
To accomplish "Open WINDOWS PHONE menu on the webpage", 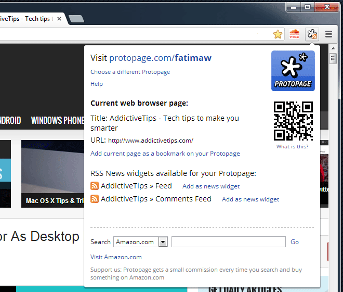I will [58, 120].
